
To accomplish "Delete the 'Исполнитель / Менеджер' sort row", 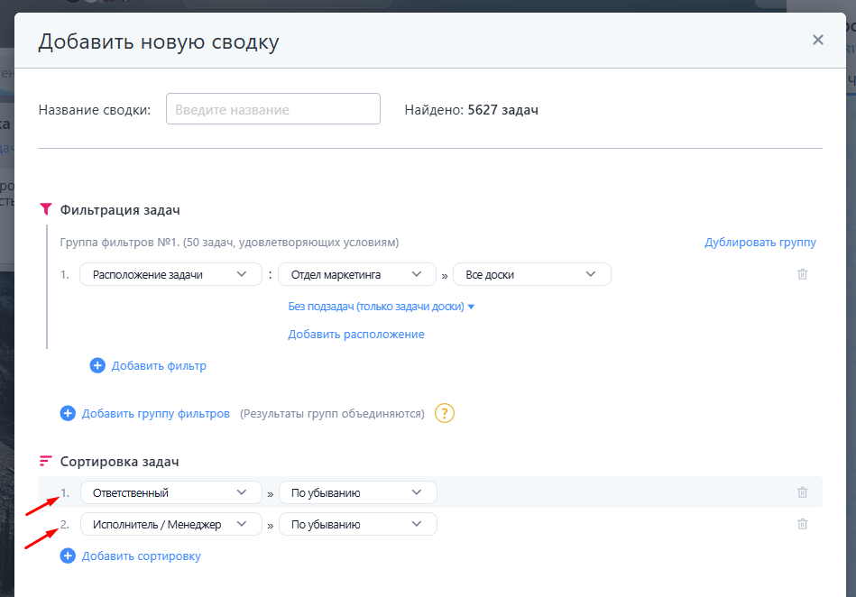I will point(802,524).
